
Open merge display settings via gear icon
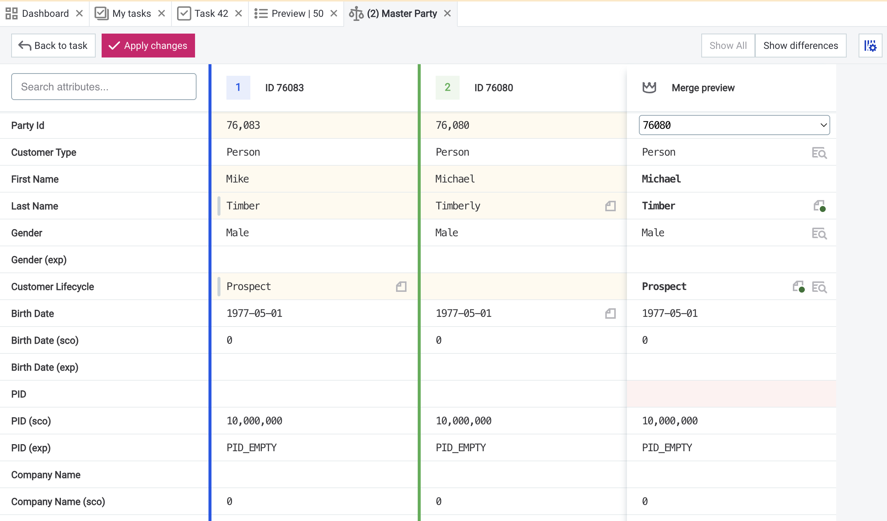[x=870, y=46]
